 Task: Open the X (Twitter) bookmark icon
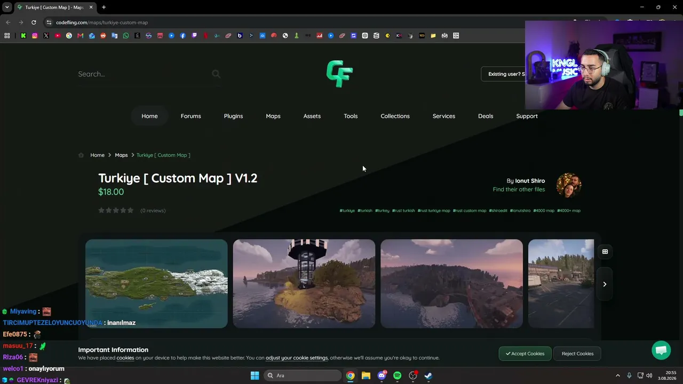click(46, 36)
